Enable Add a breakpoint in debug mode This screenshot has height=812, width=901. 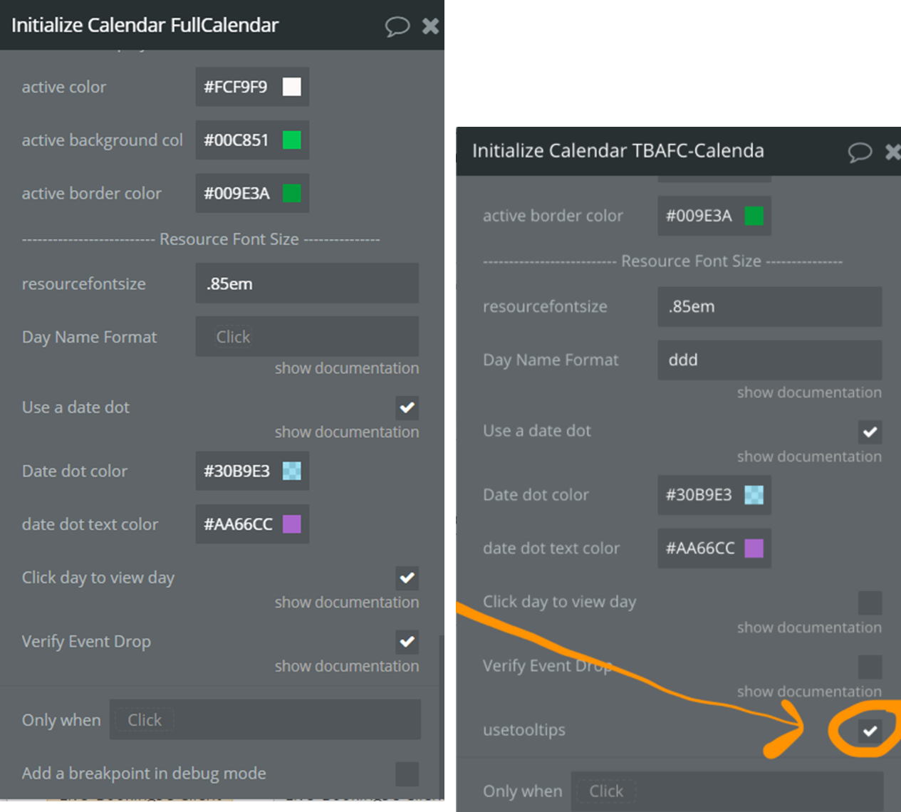pyautogui.click(x=407, y=774)
